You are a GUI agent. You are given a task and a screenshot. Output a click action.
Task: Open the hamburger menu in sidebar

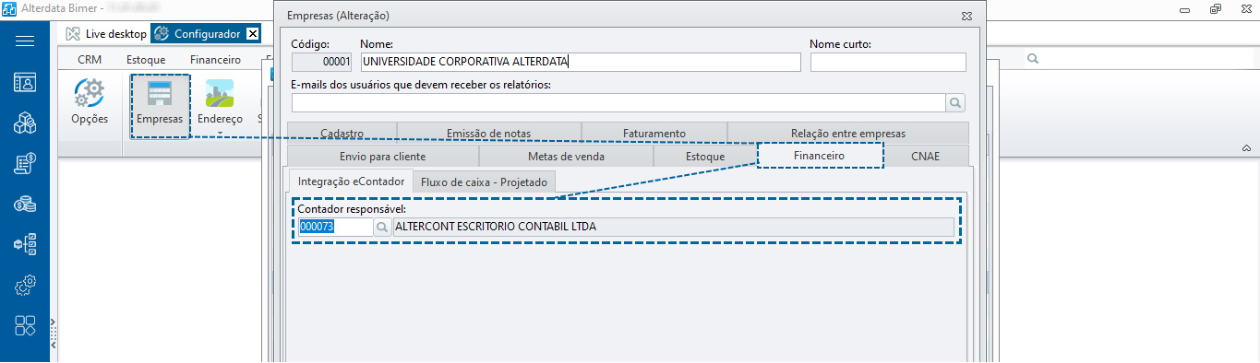point(25,41)
